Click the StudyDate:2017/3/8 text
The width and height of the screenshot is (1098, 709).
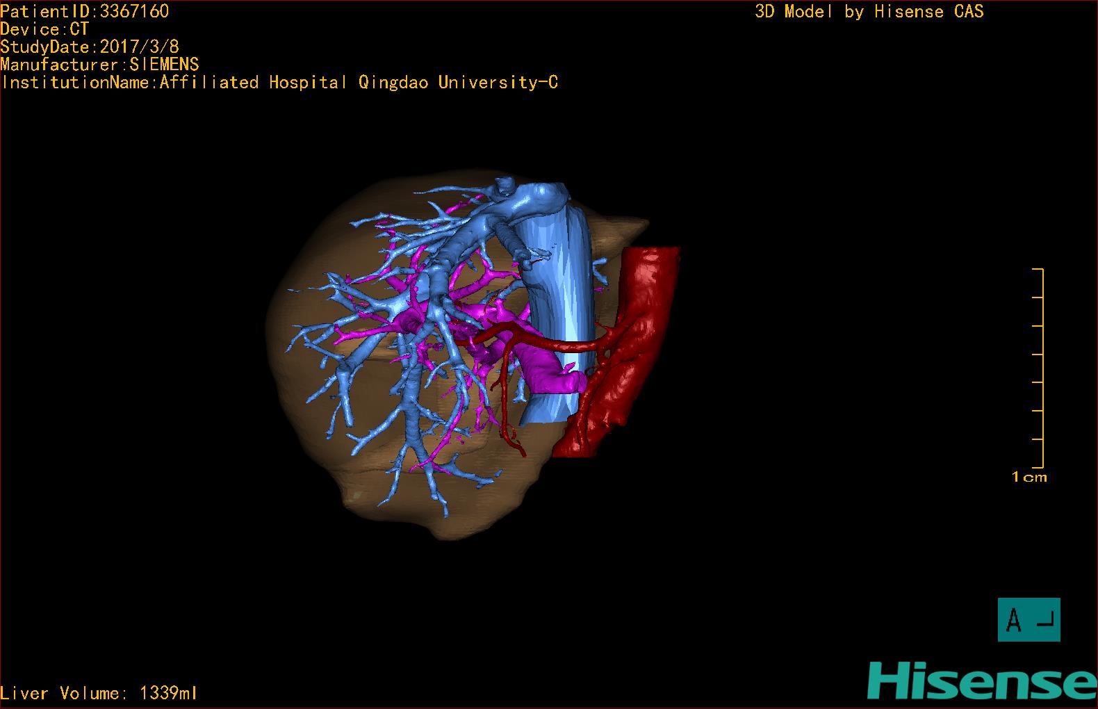tap(90, 47)
